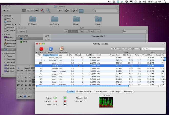Click the Quit Process stop-sign icon
Viewport: 169px width, 115px height.
tap(41, 49)
